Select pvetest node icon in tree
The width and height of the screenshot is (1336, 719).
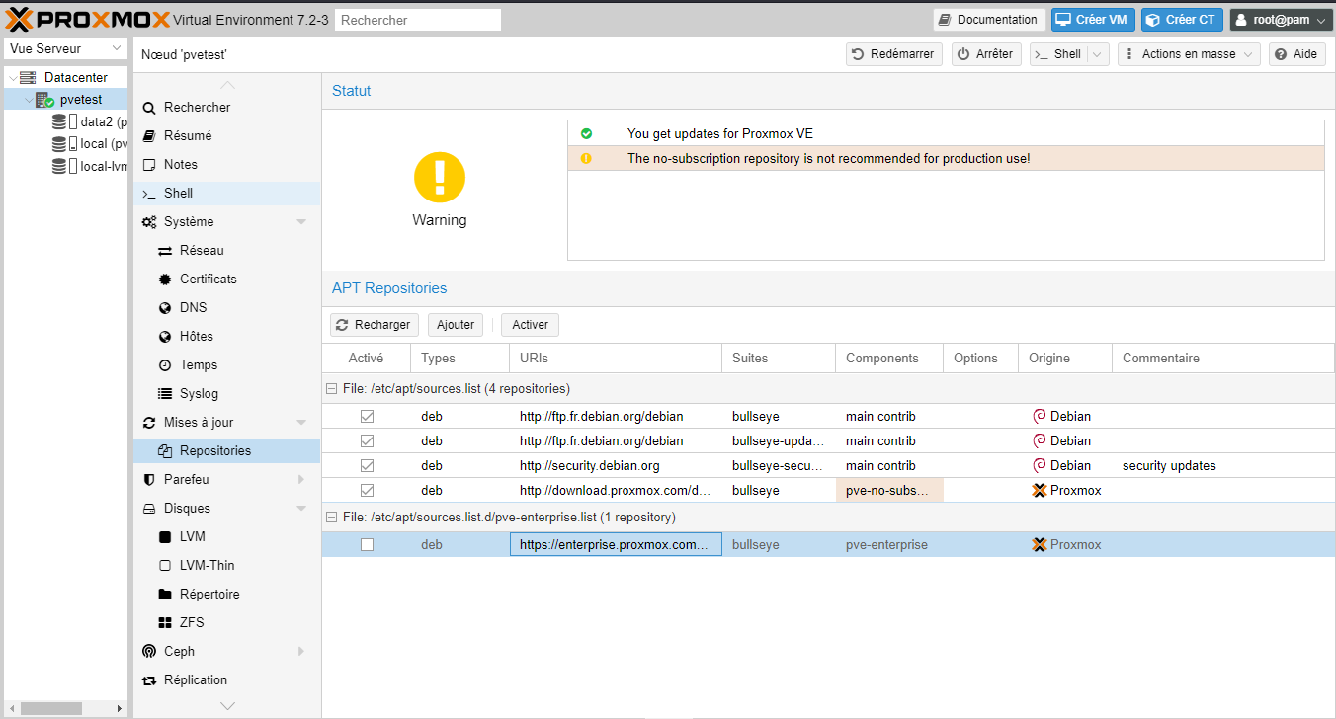click(45, 100)
